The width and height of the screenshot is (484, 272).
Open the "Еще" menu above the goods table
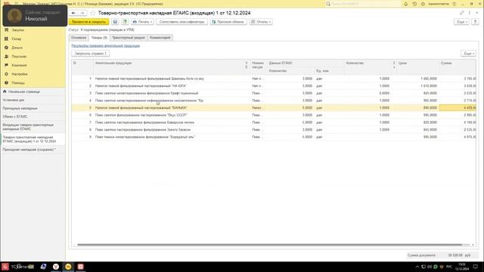pos(469,54)
